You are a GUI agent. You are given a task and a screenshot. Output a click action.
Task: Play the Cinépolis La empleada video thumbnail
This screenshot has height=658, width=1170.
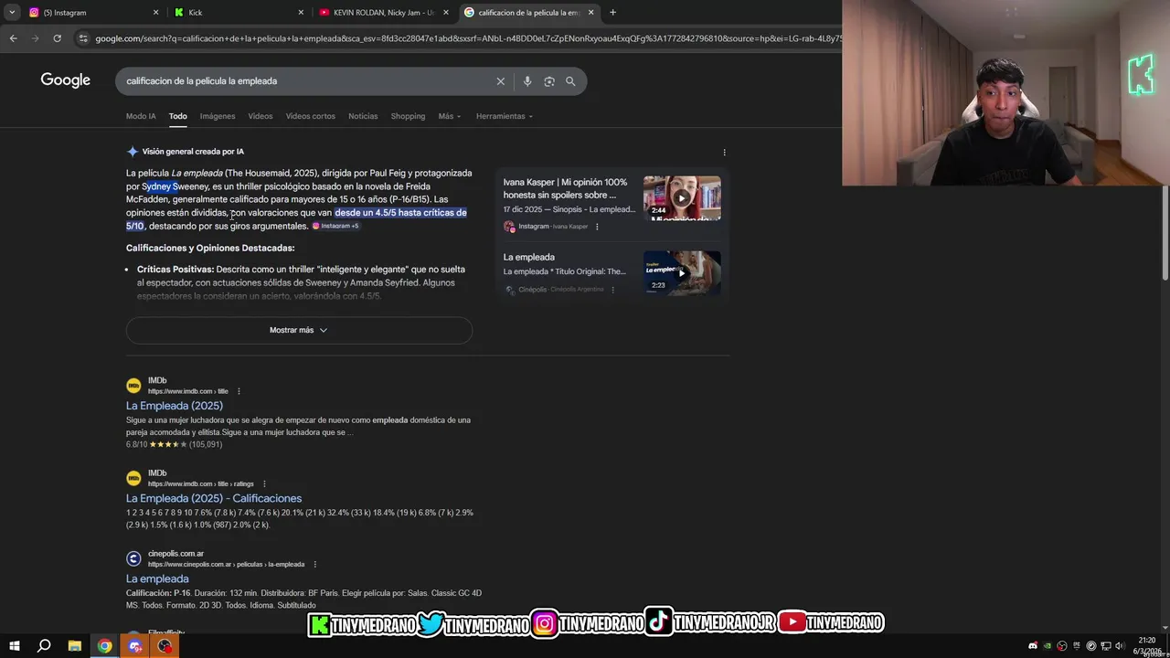click(x=682, y=272)
